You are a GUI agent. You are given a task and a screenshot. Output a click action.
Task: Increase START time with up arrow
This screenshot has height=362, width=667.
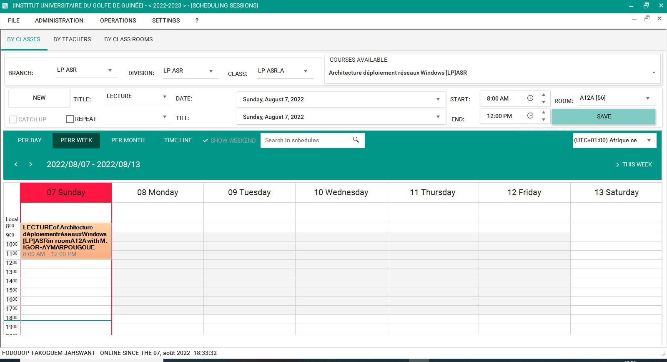point(544,95)
